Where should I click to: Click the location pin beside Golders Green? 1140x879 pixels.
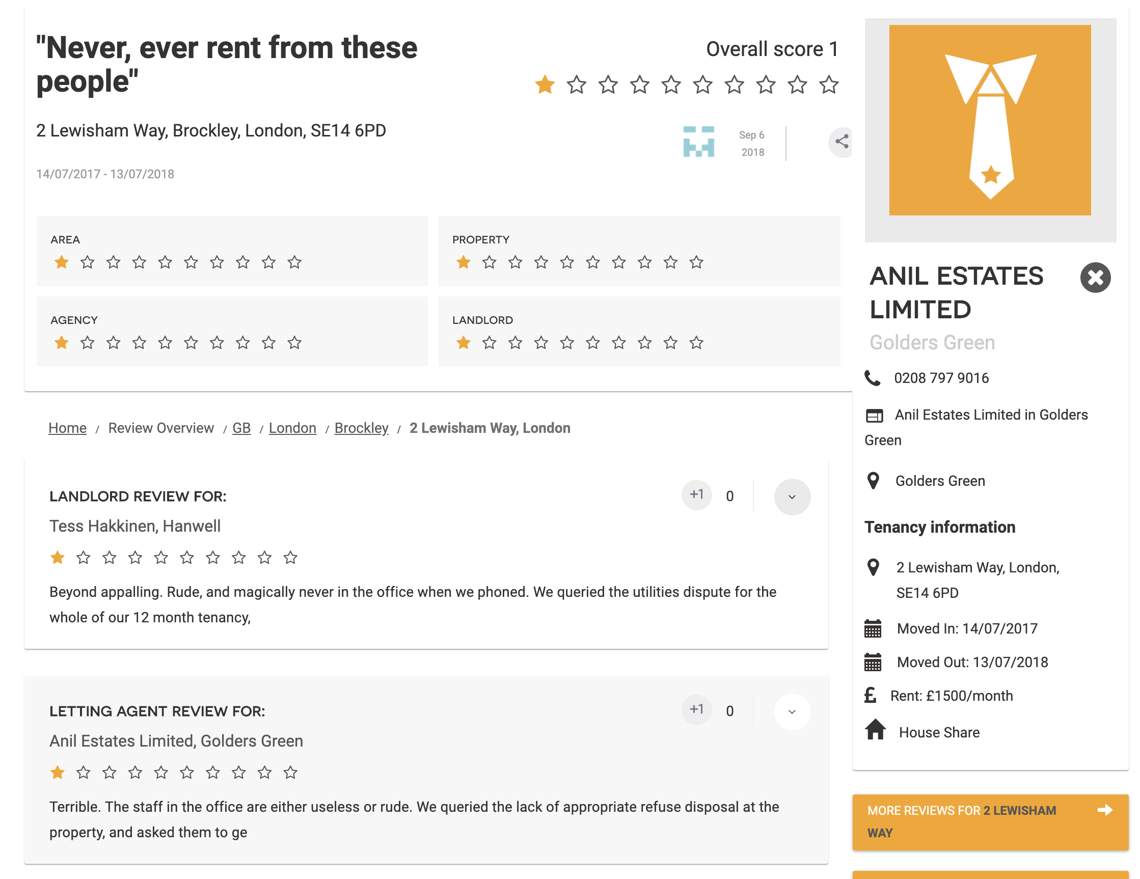tap(873, 481)
